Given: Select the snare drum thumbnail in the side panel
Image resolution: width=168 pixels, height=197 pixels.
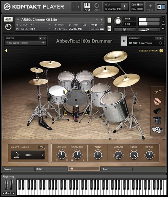Looking at the screenshot, I should click(x=157, y=130).
